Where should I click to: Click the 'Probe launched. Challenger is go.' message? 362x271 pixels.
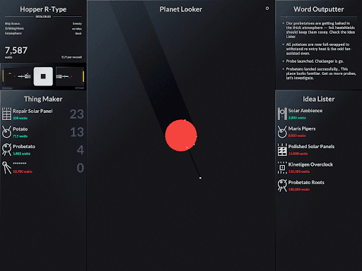pos(315,61)
